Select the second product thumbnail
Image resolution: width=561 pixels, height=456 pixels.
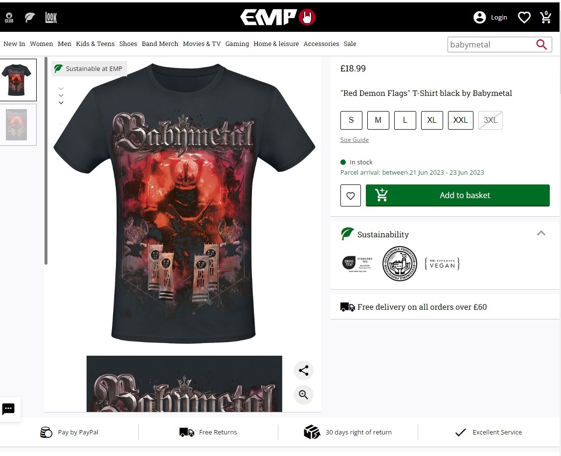(17, 125)
